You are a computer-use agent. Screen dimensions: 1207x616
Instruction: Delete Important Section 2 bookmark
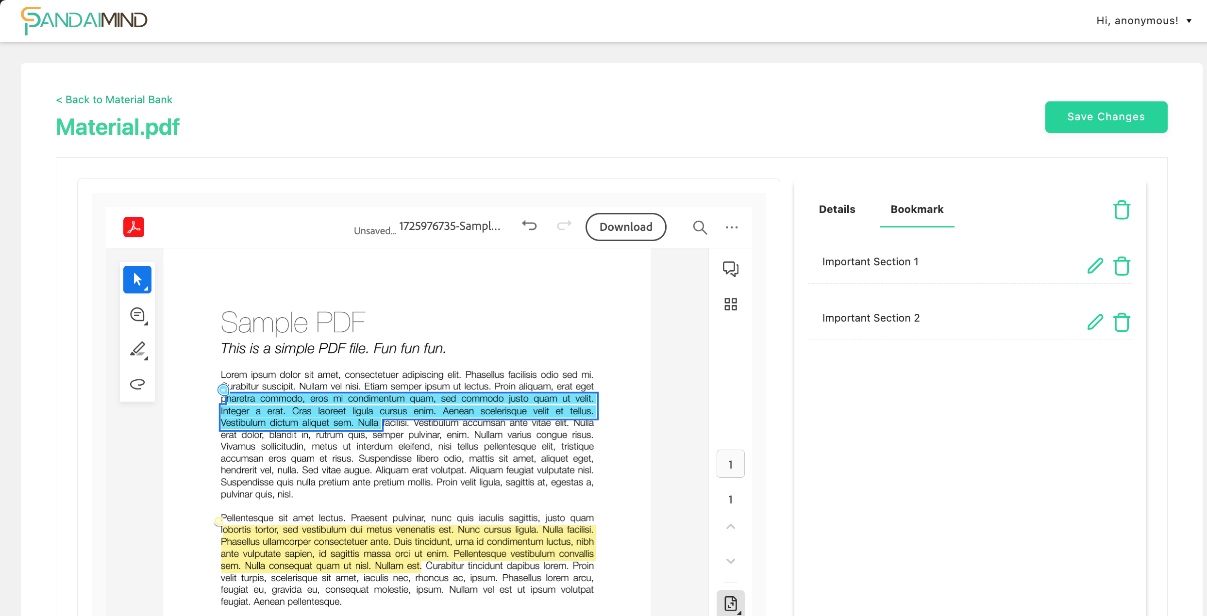coord(1122,322)
